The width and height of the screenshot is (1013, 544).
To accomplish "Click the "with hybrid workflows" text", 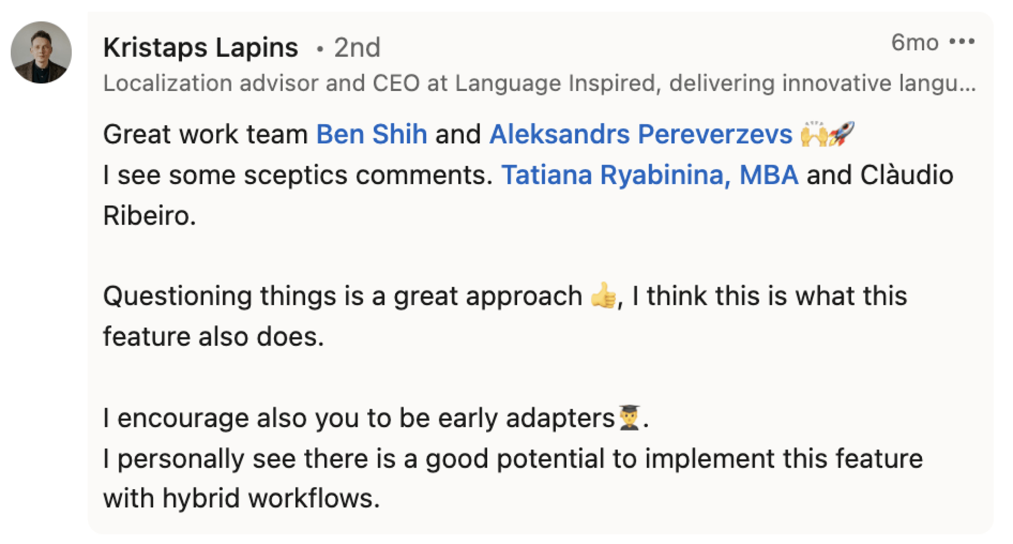I will [x=241, y=498].
